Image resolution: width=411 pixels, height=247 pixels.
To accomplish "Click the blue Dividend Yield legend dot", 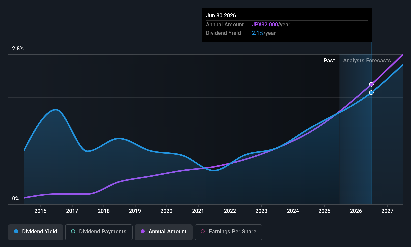I will pyautogui.click(x=16, y=231).
